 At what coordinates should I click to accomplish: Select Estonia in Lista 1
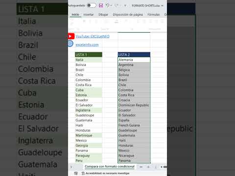89,95
